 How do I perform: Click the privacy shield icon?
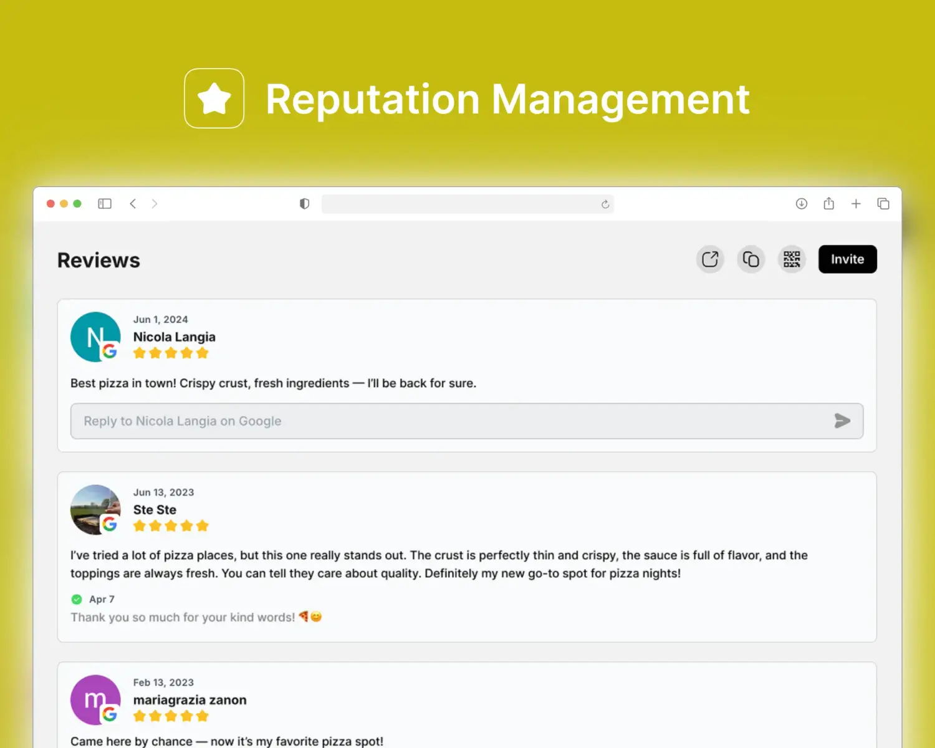click(304, 204)
